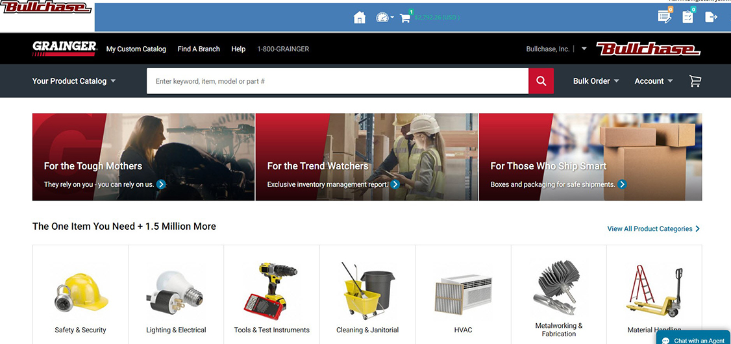
Task: Open For the Trend Watchers banner
Action: pos(367,157)
